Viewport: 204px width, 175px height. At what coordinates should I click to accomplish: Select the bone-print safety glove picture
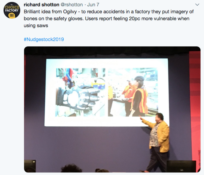[80, 92]
